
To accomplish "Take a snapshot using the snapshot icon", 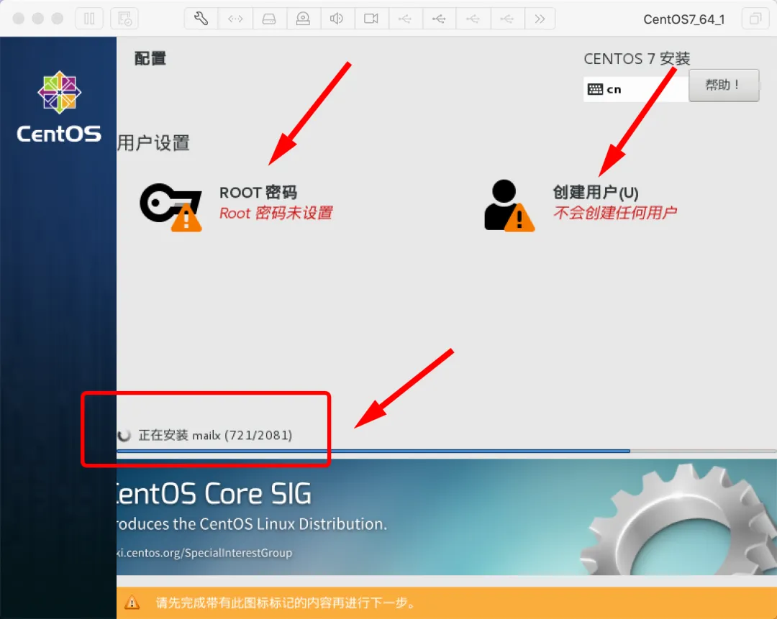I will click(124, 18).
